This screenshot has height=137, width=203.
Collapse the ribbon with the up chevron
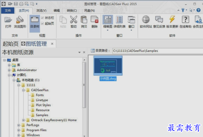178,10
